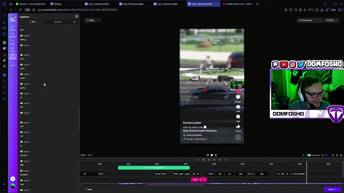The height and width of the screenshot is (193, 344).
Task: Click the browser address bar URL
Action: point(77,10)
